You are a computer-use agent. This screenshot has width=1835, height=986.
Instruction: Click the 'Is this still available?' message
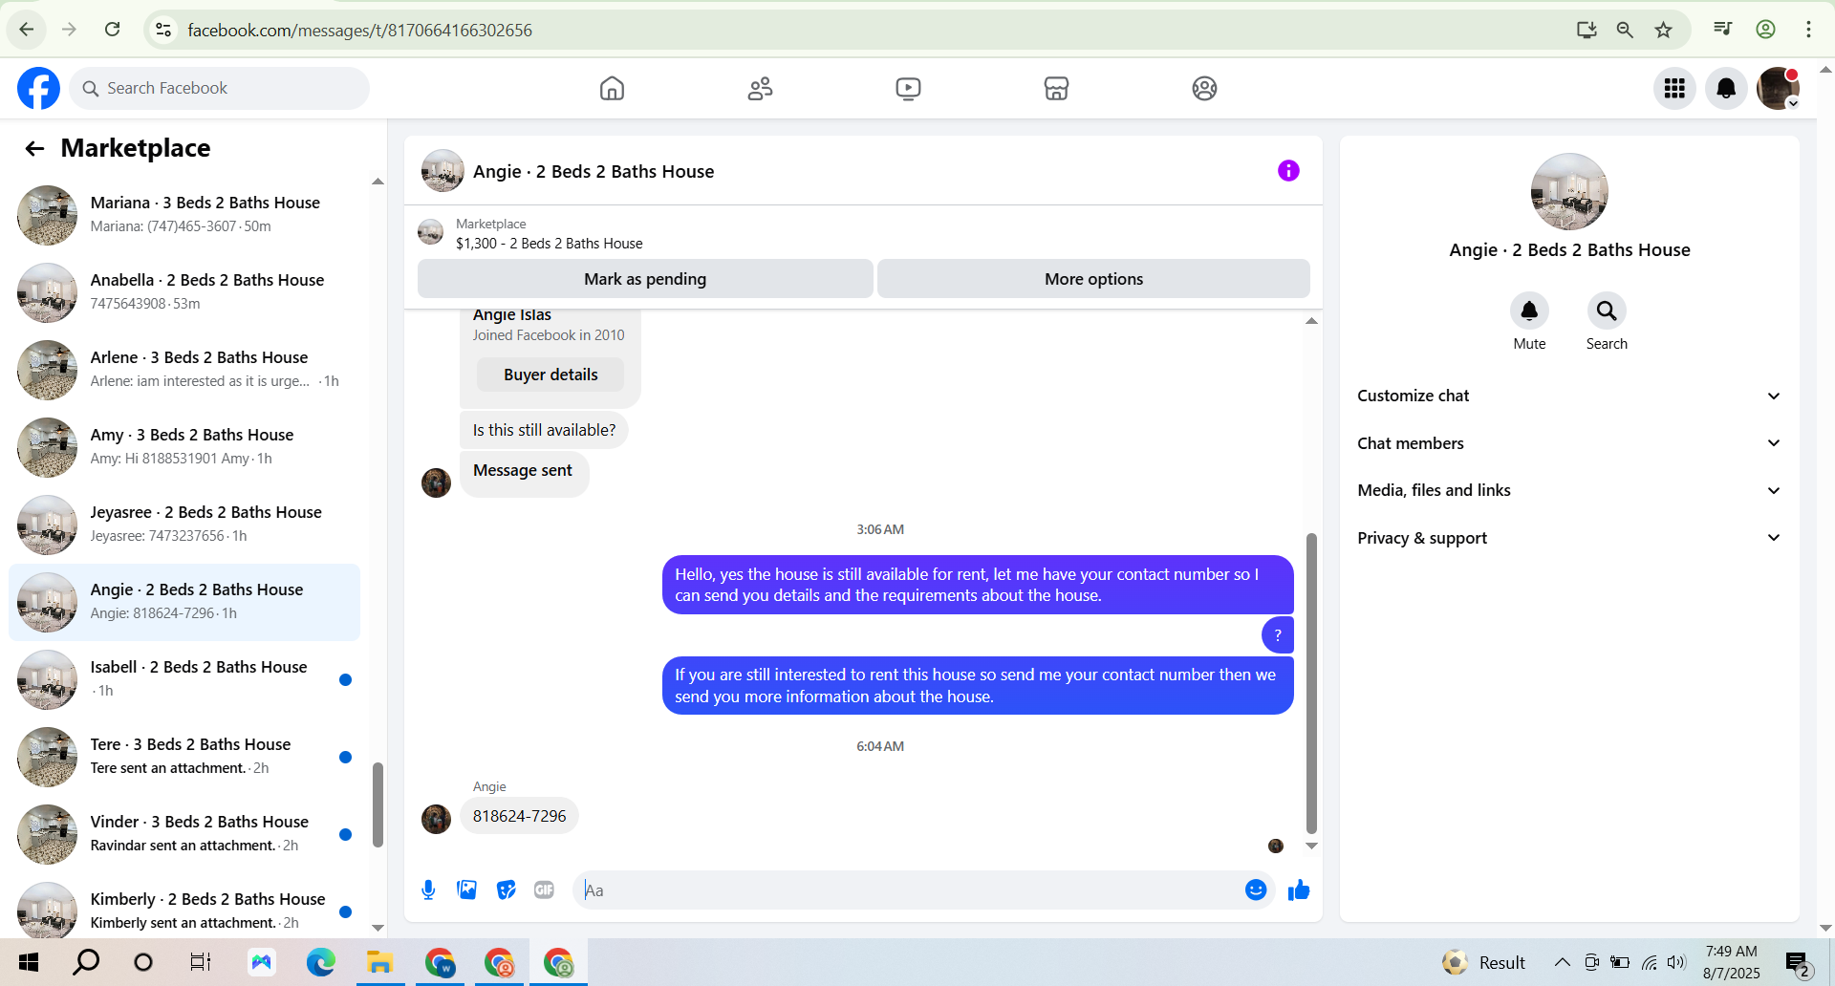coord(544,430)
